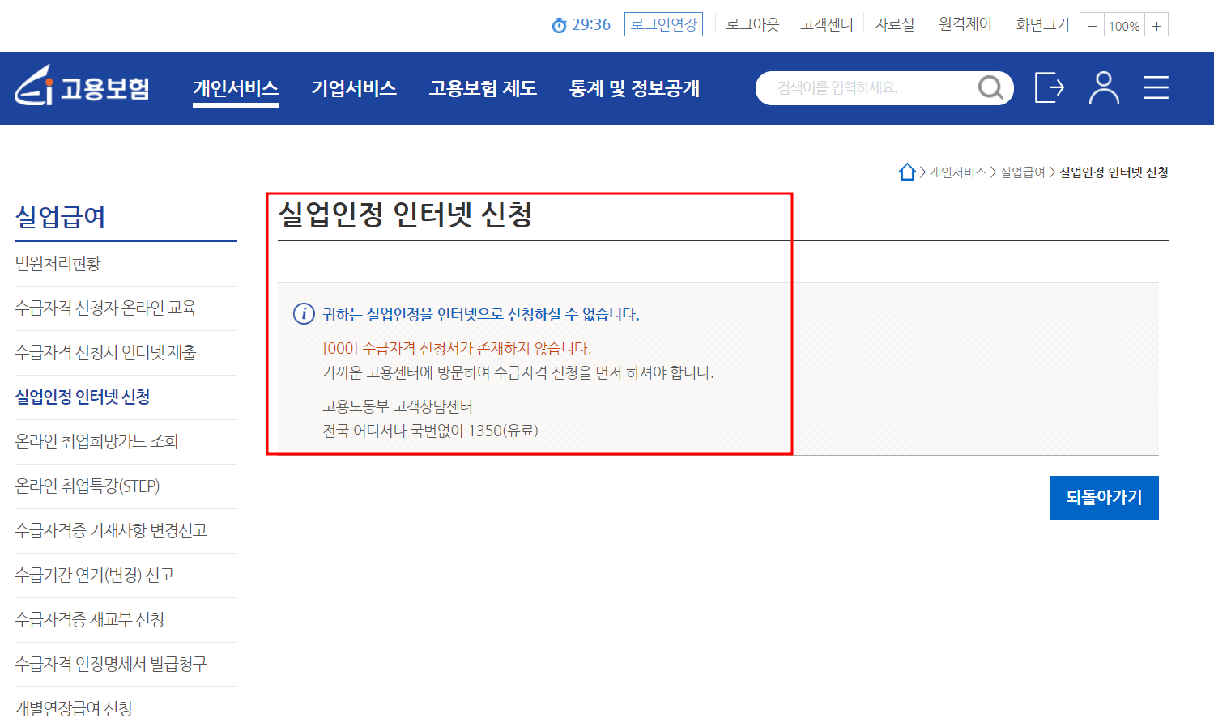Click the info icon in the notice box

[x=302, y=315]
